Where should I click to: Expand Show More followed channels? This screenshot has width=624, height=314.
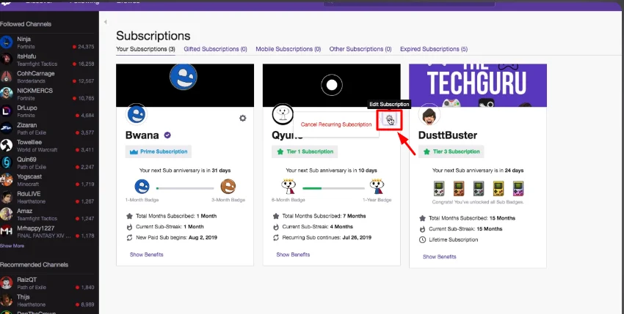click(12, 246)
